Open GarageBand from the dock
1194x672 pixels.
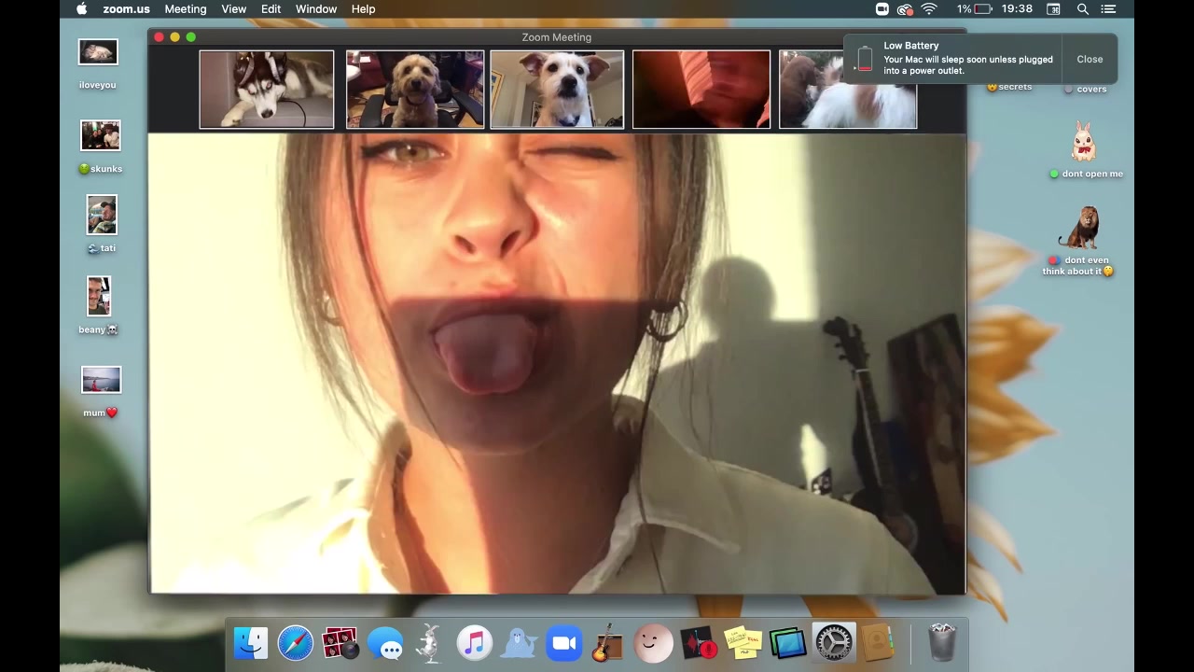[608, 643]
